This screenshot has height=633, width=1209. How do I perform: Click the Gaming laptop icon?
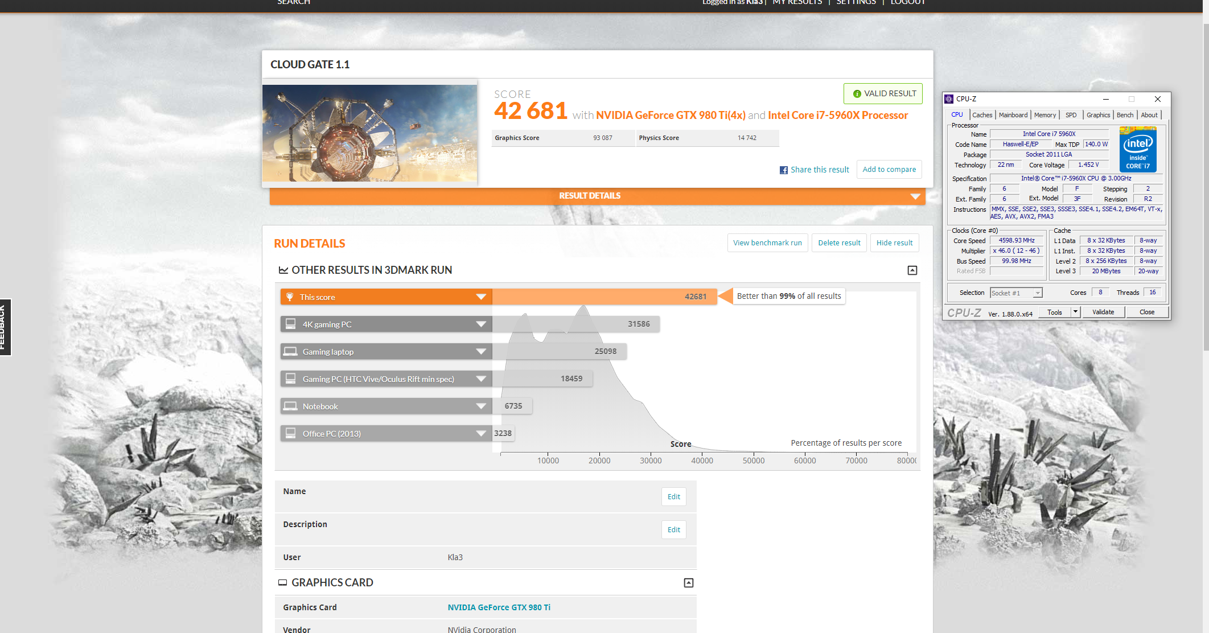click(290, 351)
